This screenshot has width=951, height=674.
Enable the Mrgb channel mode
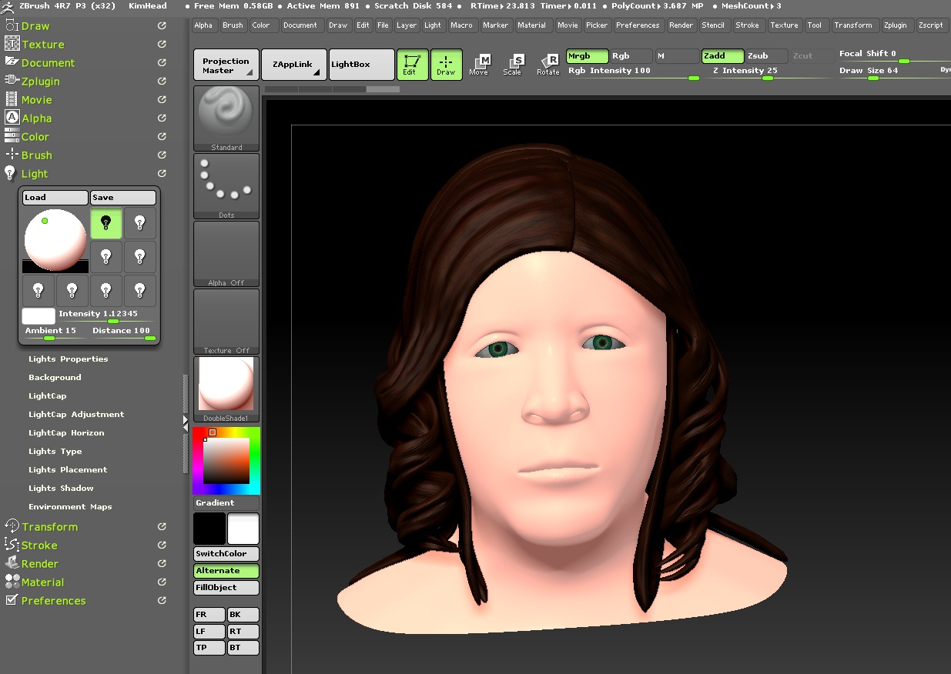(x=587, y=56)
